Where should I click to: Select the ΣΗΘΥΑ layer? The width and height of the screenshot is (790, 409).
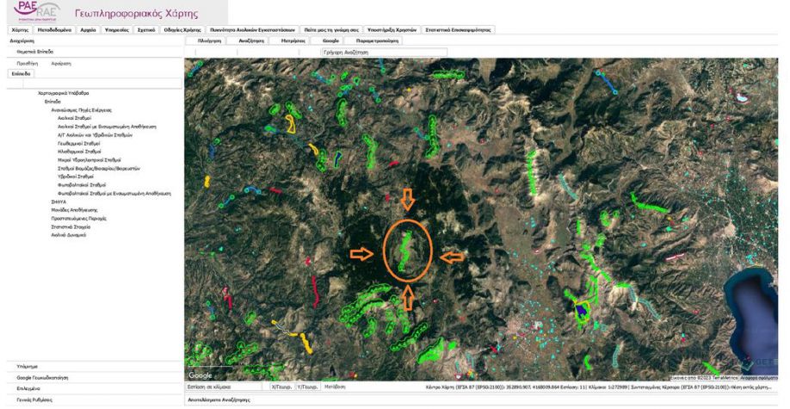click(x=59, y=201)
